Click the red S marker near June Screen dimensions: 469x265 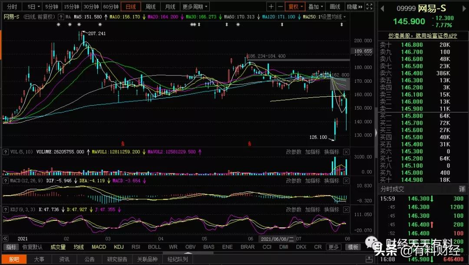249,144
